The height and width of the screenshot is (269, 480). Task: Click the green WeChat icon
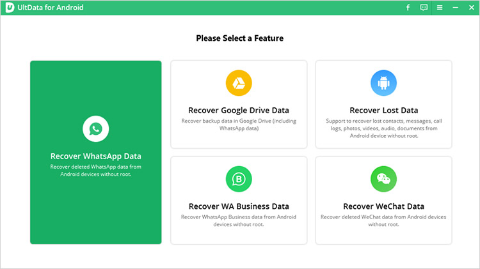tap(383, 179)
